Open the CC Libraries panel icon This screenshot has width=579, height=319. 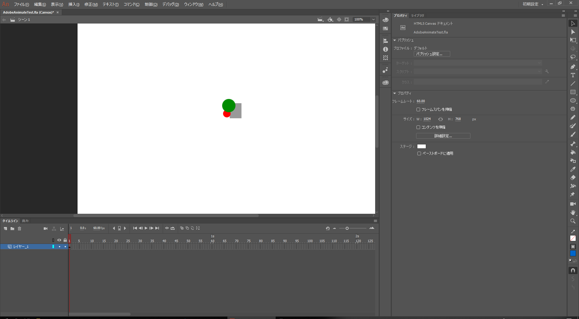(x=385, y=83)
